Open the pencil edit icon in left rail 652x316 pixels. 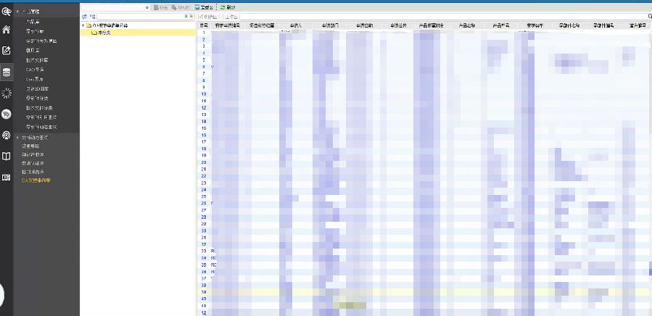tap(7, 51)
